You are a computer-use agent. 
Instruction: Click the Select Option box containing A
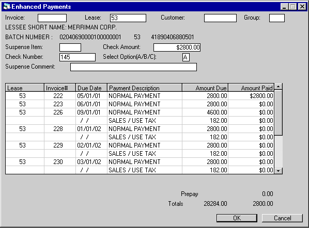(x=186, y=57)
